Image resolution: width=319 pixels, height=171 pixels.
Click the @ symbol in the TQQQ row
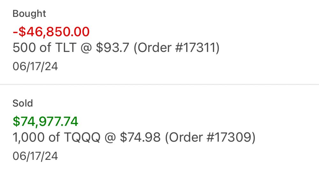(x=110, y=138)
